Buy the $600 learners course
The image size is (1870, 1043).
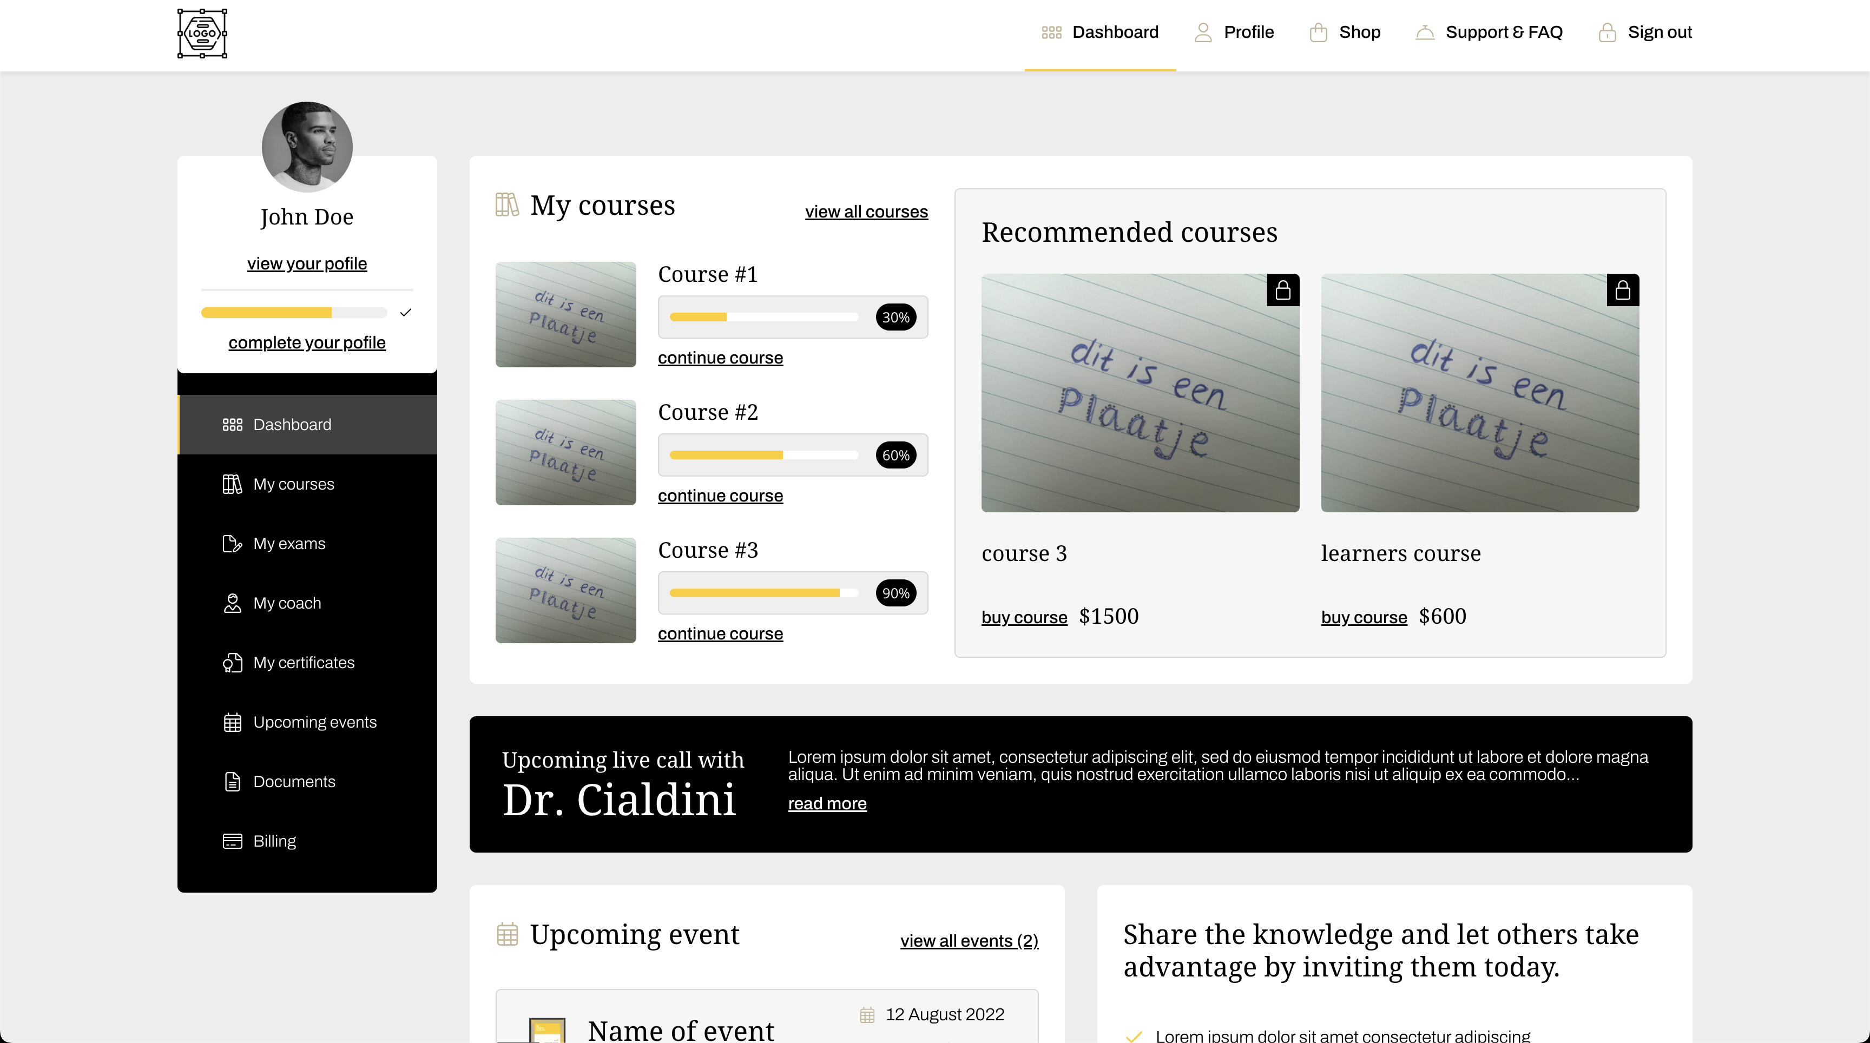pos(1364,618)
